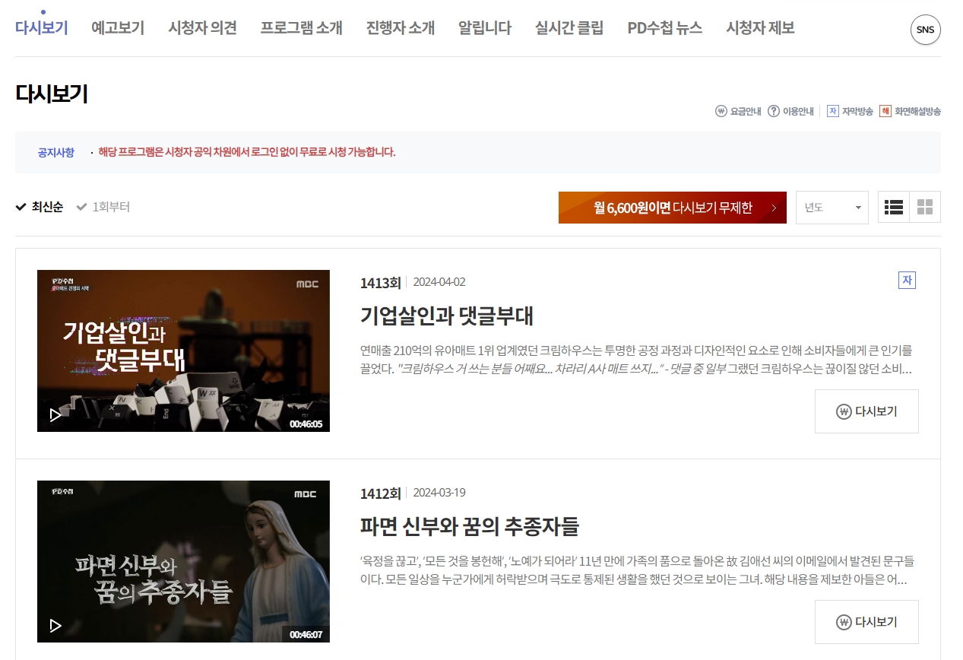Screen dimensions: 963x660
Task: Click the 파면 신부와 꿈의 추종자들 thumbnail
Action: pos(183,561)
